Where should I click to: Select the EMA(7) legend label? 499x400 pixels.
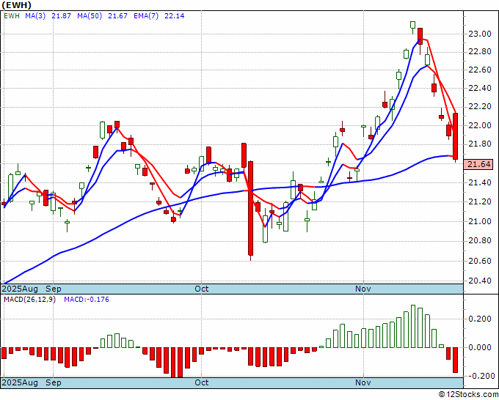[x=146, y=16]
